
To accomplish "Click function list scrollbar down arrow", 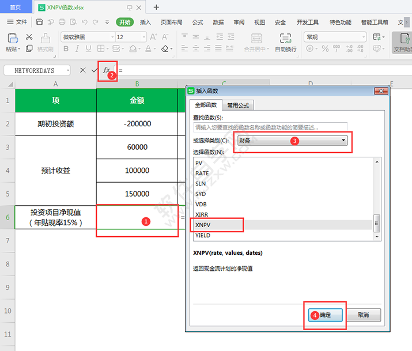I will tap(377, 236).
